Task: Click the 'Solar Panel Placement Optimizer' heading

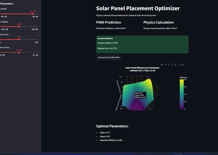Action: 138,8
